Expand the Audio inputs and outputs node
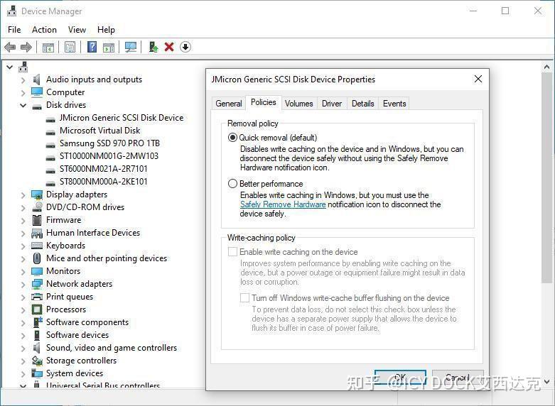Screen dimensions: 555x406 tap(23, 80)
